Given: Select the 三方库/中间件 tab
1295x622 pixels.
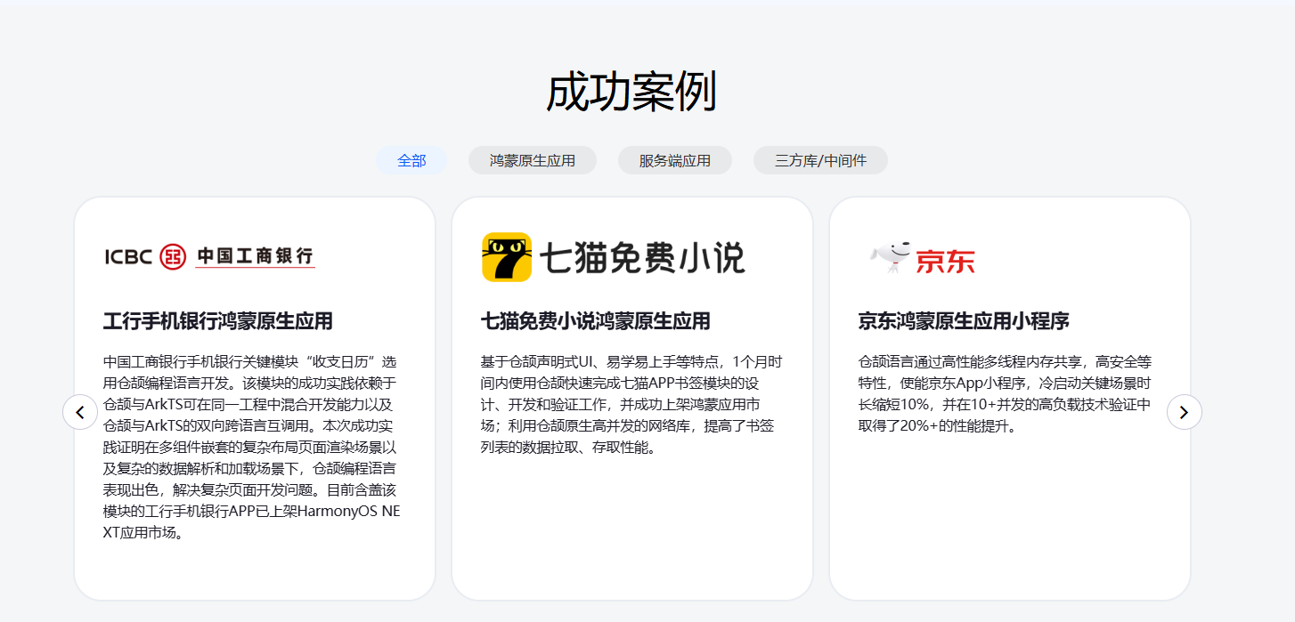Looking at the screenshot, I should point(820,161).
